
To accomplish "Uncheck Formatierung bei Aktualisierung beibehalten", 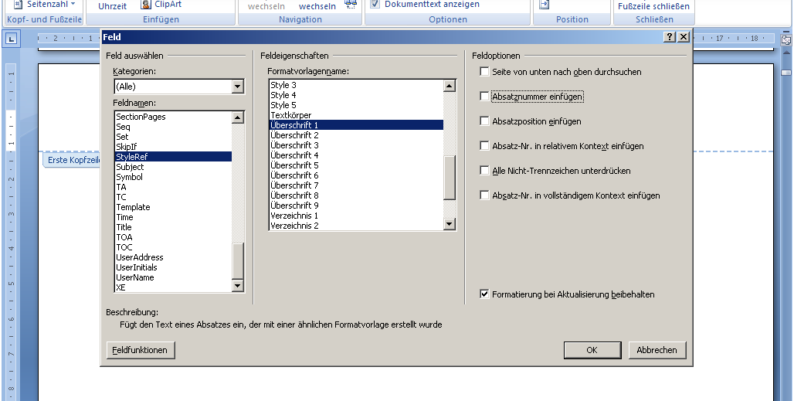I will click(484, 294).
